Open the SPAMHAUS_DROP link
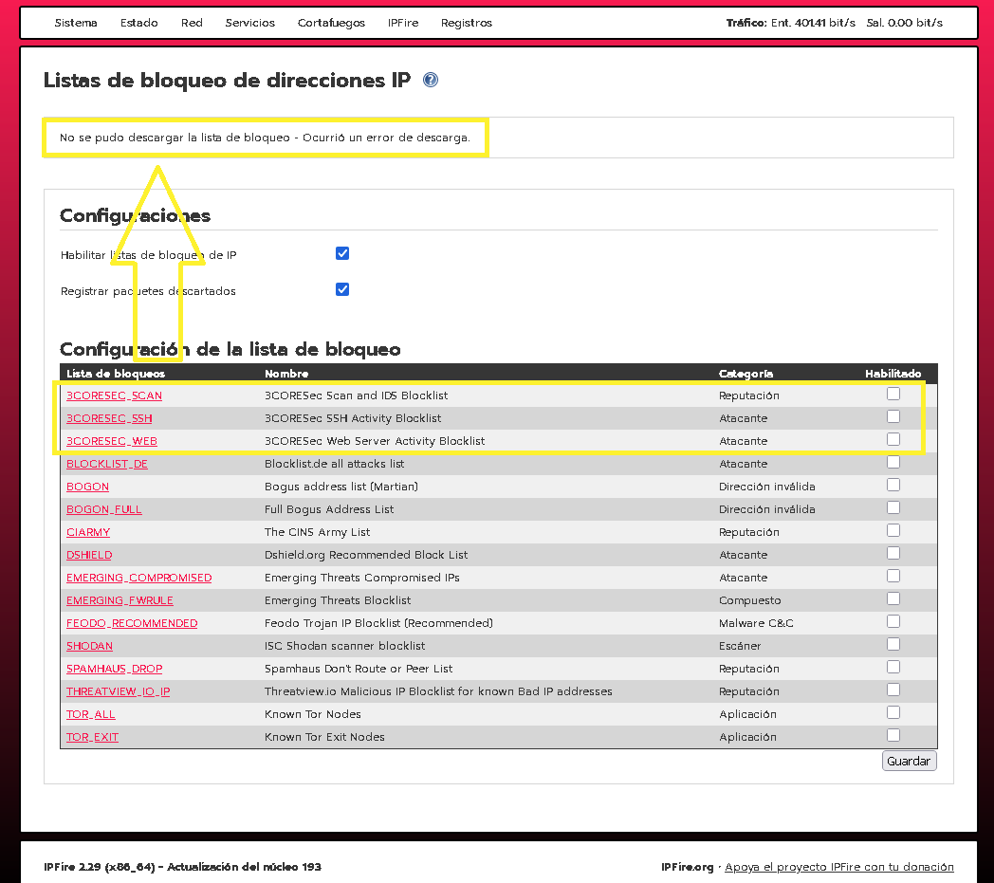This screenshot has width=994, height=883. 114,670
